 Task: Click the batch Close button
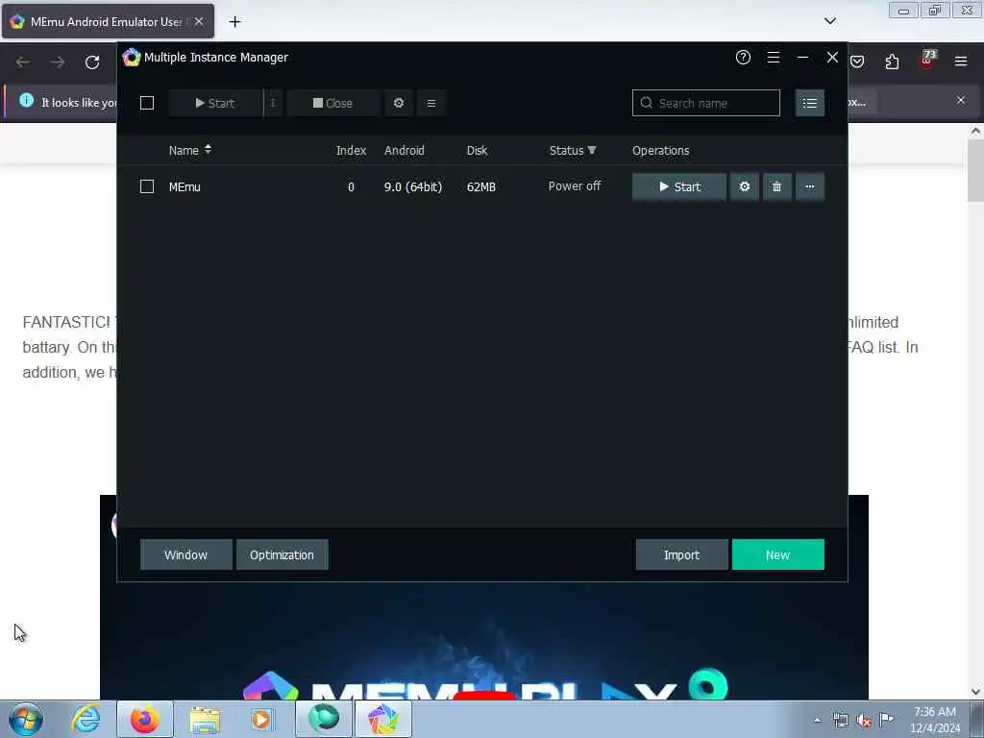click(333, 103)
